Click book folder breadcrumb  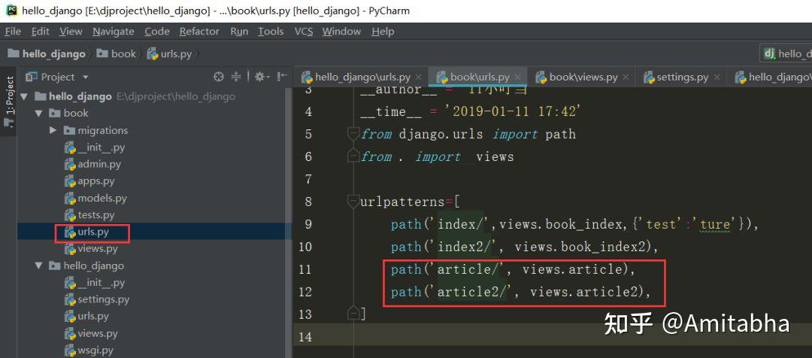[117, 54]
